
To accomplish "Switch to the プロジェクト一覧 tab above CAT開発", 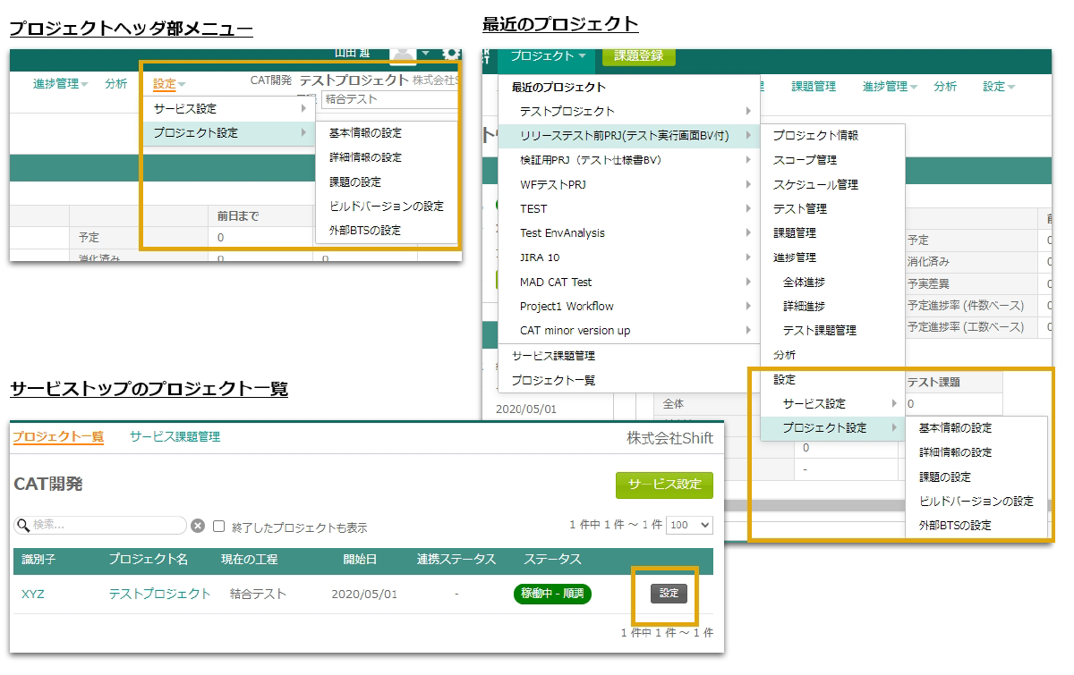I will tap(58, 437).
